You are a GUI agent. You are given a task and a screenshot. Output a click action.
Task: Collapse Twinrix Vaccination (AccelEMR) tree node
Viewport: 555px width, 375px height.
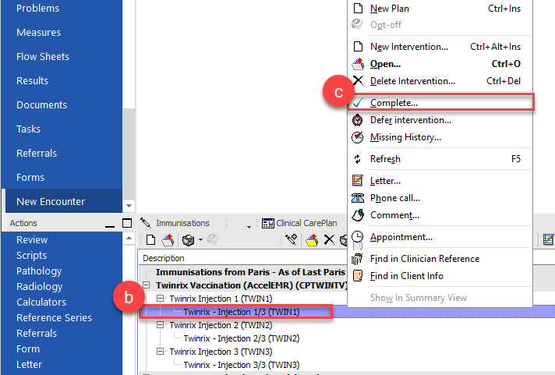click(147, 285)
